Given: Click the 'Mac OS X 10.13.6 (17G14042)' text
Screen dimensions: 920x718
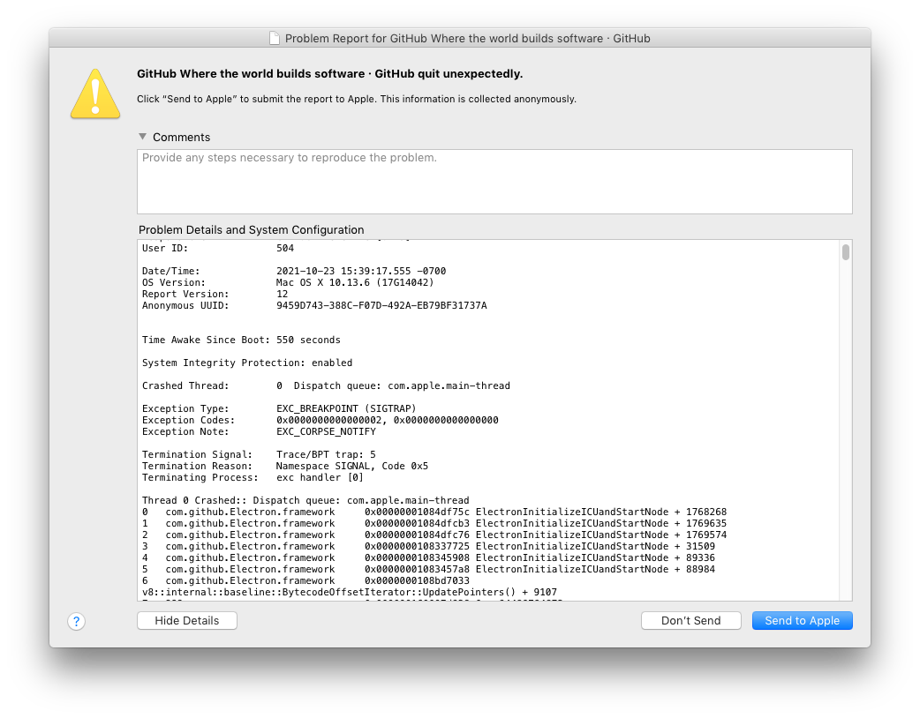Looking at the screenshot, I should 355,282.
